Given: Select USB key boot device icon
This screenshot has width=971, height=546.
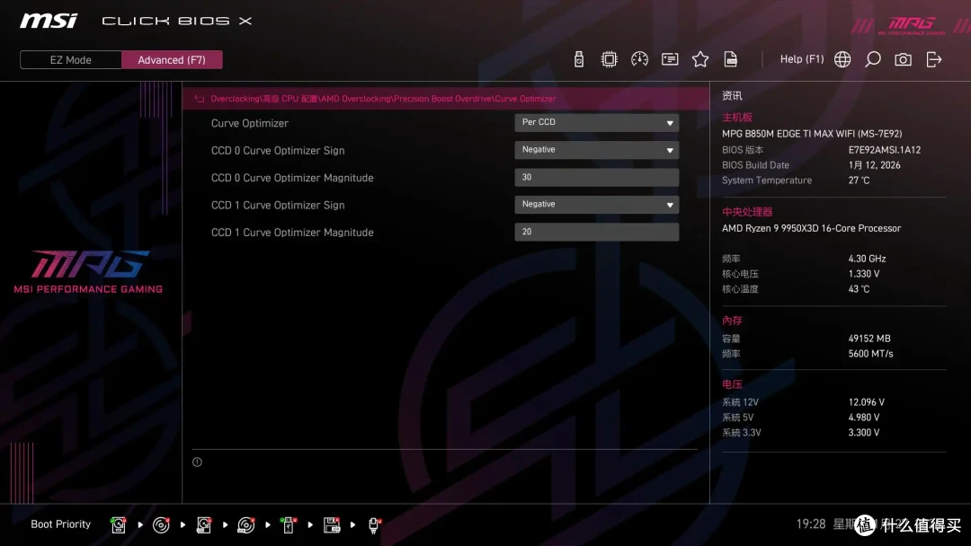Looking at the screenshot, I should (x=288, y=524).
